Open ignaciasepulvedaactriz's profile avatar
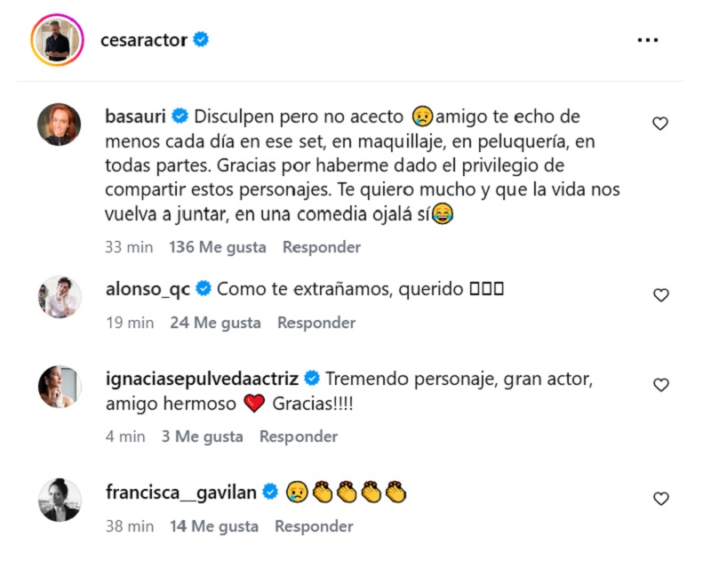Screen dimensions: 711x569 click(x=60, y=386)
